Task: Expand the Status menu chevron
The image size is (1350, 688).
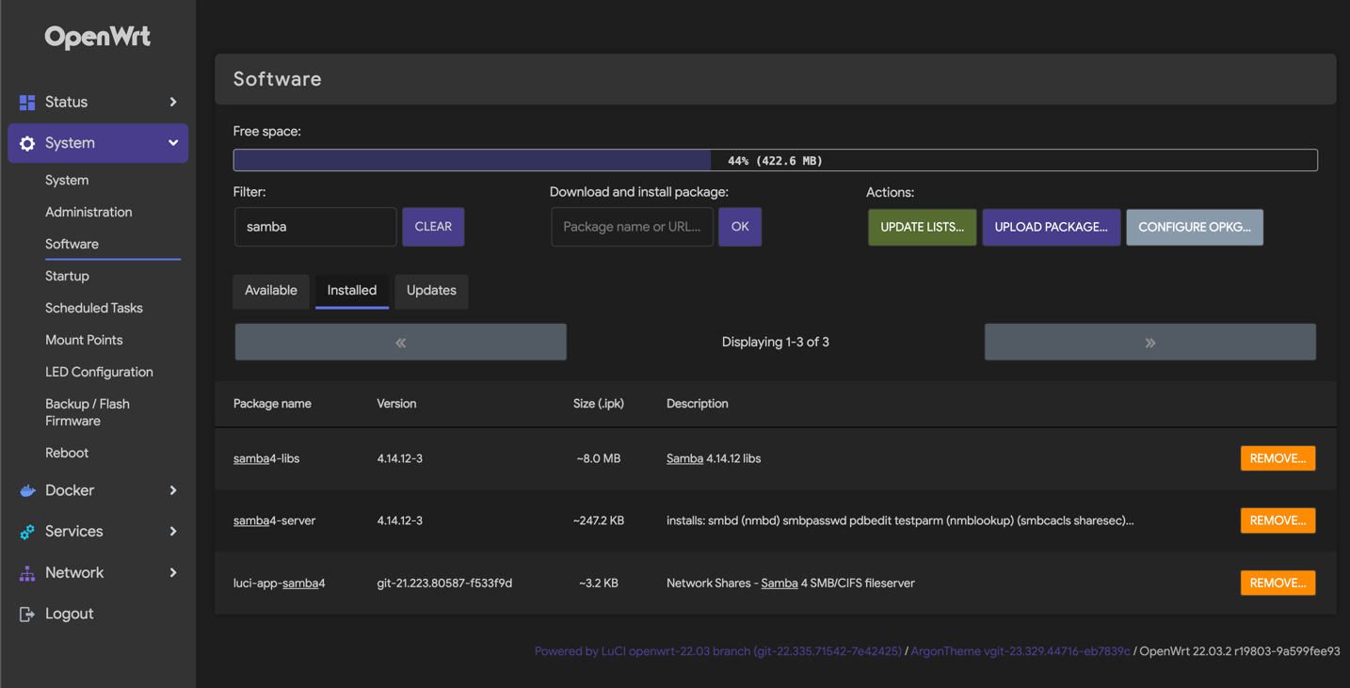Action: [x=173, y=102]
